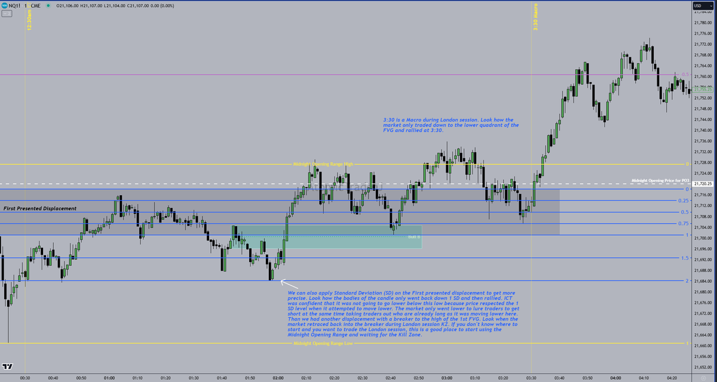This screenshot has width=717, height=382.
Task: Click the 02:00 time axis label
Action: (278, 378)
